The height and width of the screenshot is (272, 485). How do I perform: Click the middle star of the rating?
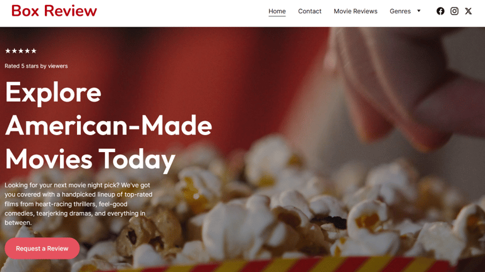tap(21, 50)
